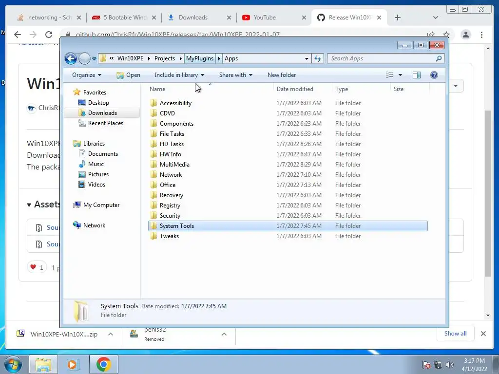The width and height of the screenshot is (499, 374).
Task: Click the Search Apps input field
Action: pyautogui.click(x=381, y=58)
